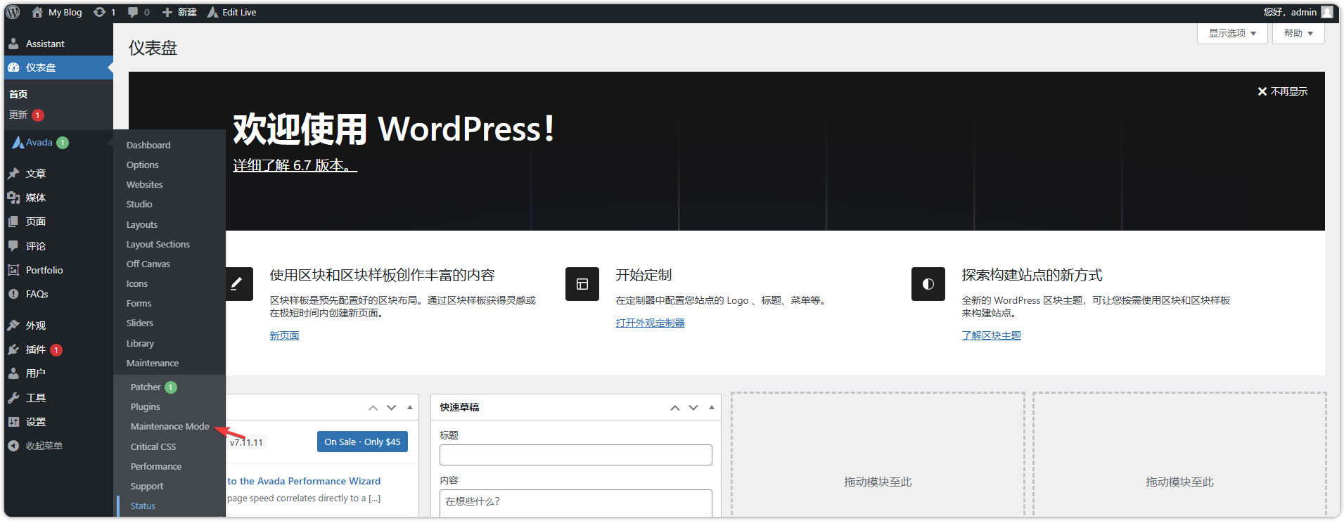Open Edit Live in admin bar
This screenshot has width=1344, height=521.
(x=231, y=12)
